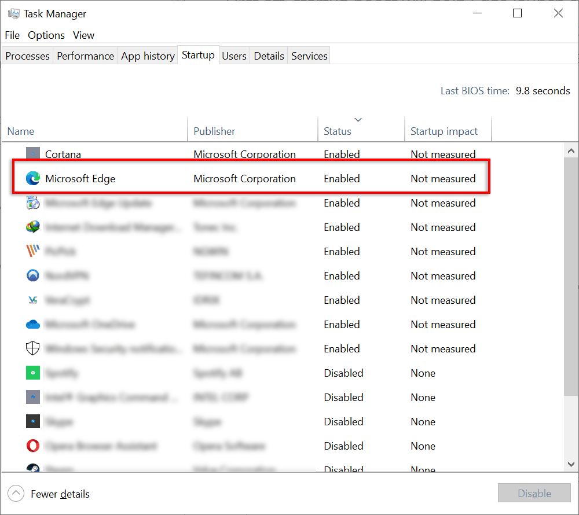Click None impact in Opera row
The image size is (579, 515).
423,446
